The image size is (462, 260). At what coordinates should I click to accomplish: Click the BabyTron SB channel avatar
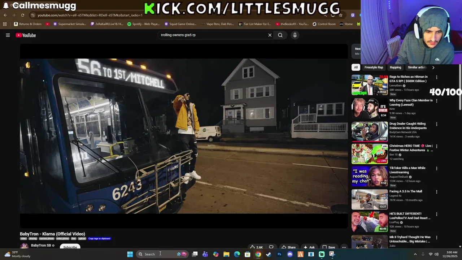coord(24,247)
